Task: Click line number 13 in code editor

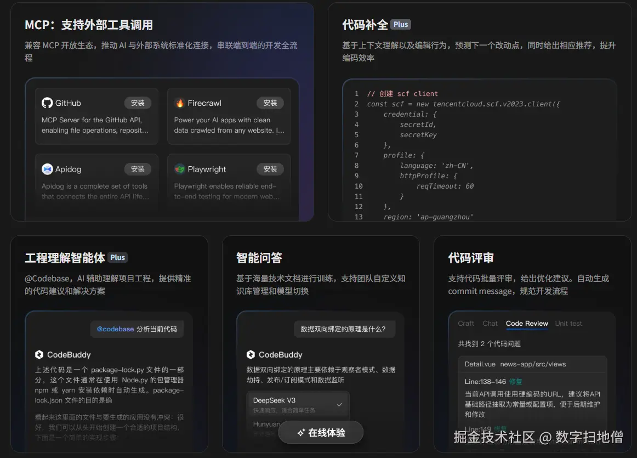Action: point(359,217)
